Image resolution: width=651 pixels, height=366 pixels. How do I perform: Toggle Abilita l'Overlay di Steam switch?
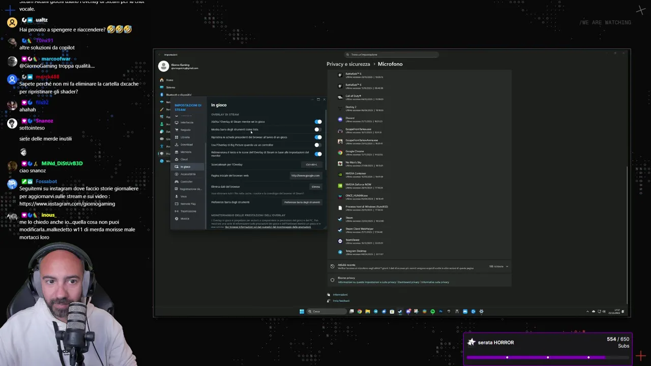(x=318, y=122)
